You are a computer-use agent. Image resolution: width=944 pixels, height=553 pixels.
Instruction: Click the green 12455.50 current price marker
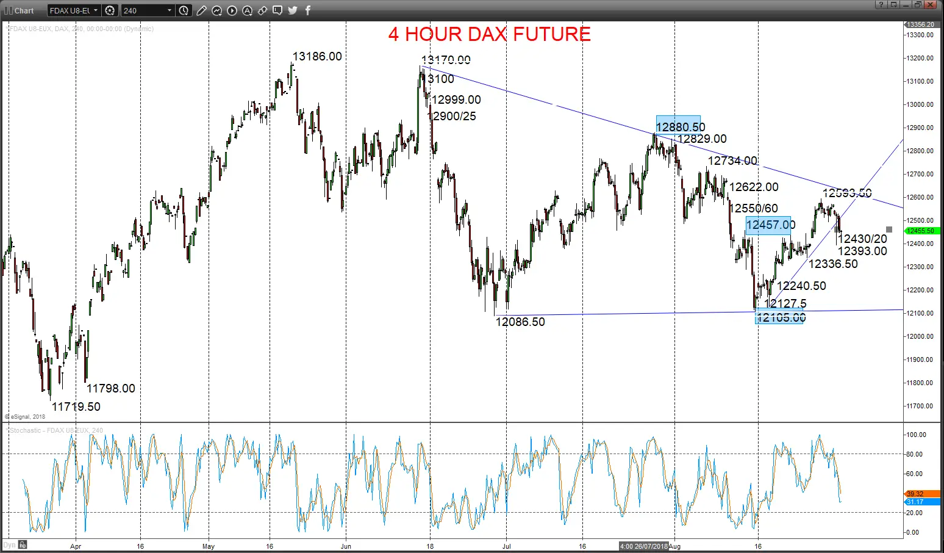click(x=921, y=231)
